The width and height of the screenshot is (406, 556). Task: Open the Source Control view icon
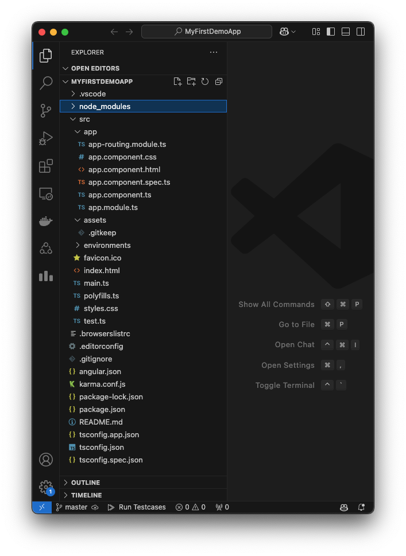(46, 111)
